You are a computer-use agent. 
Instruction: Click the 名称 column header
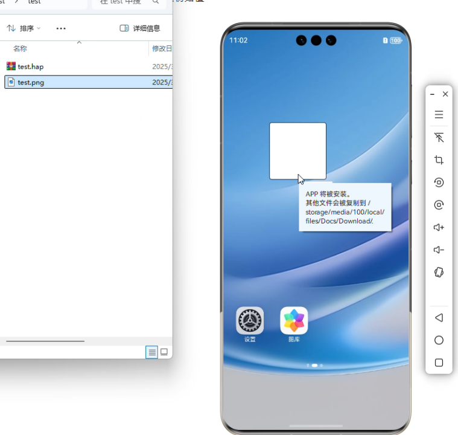21,48
